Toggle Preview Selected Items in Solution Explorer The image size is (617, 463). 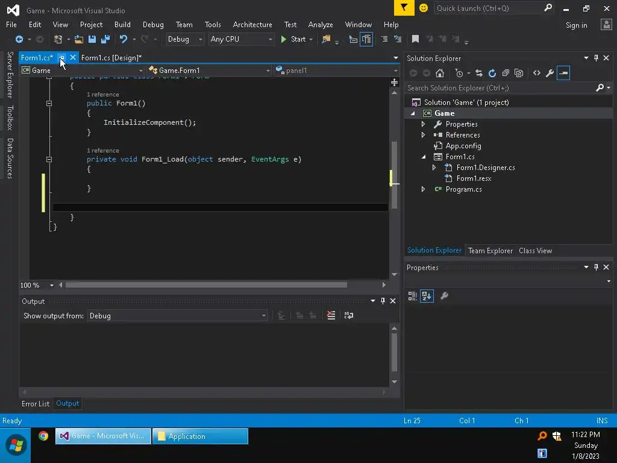tap(563, 73)
